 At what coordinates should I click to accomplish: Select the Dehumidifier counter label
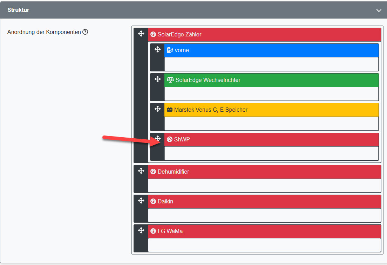point(173,172)
